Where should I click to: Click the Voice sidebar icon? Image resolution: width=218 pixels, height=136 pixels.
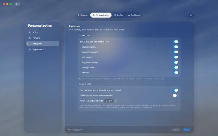[x=30, y=32]
